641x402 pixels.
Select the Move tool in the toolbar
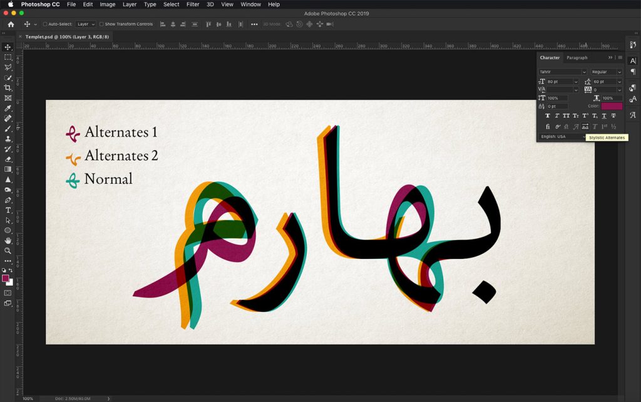(8, 47)
